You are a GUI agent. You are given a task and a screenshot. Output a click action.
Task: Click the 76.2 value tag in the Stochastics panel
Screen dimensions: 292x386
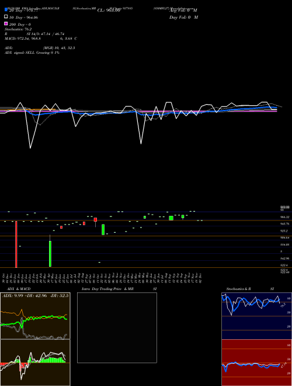[283, 305]
